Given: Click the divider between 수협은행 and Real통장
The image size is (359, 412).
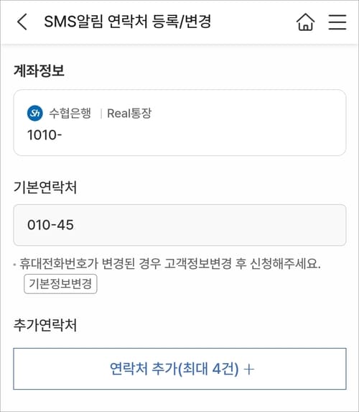Looking at the screenshot, I should [x=101, y=114].
